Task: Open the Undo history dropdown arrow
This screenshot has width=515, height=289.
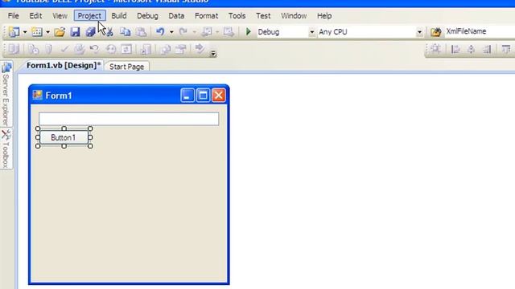Action: coord(171,32)
